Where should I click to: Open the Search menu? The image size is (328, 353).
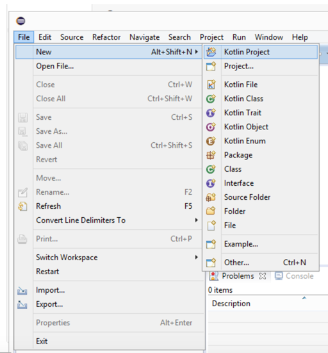[x=179, y=37]
